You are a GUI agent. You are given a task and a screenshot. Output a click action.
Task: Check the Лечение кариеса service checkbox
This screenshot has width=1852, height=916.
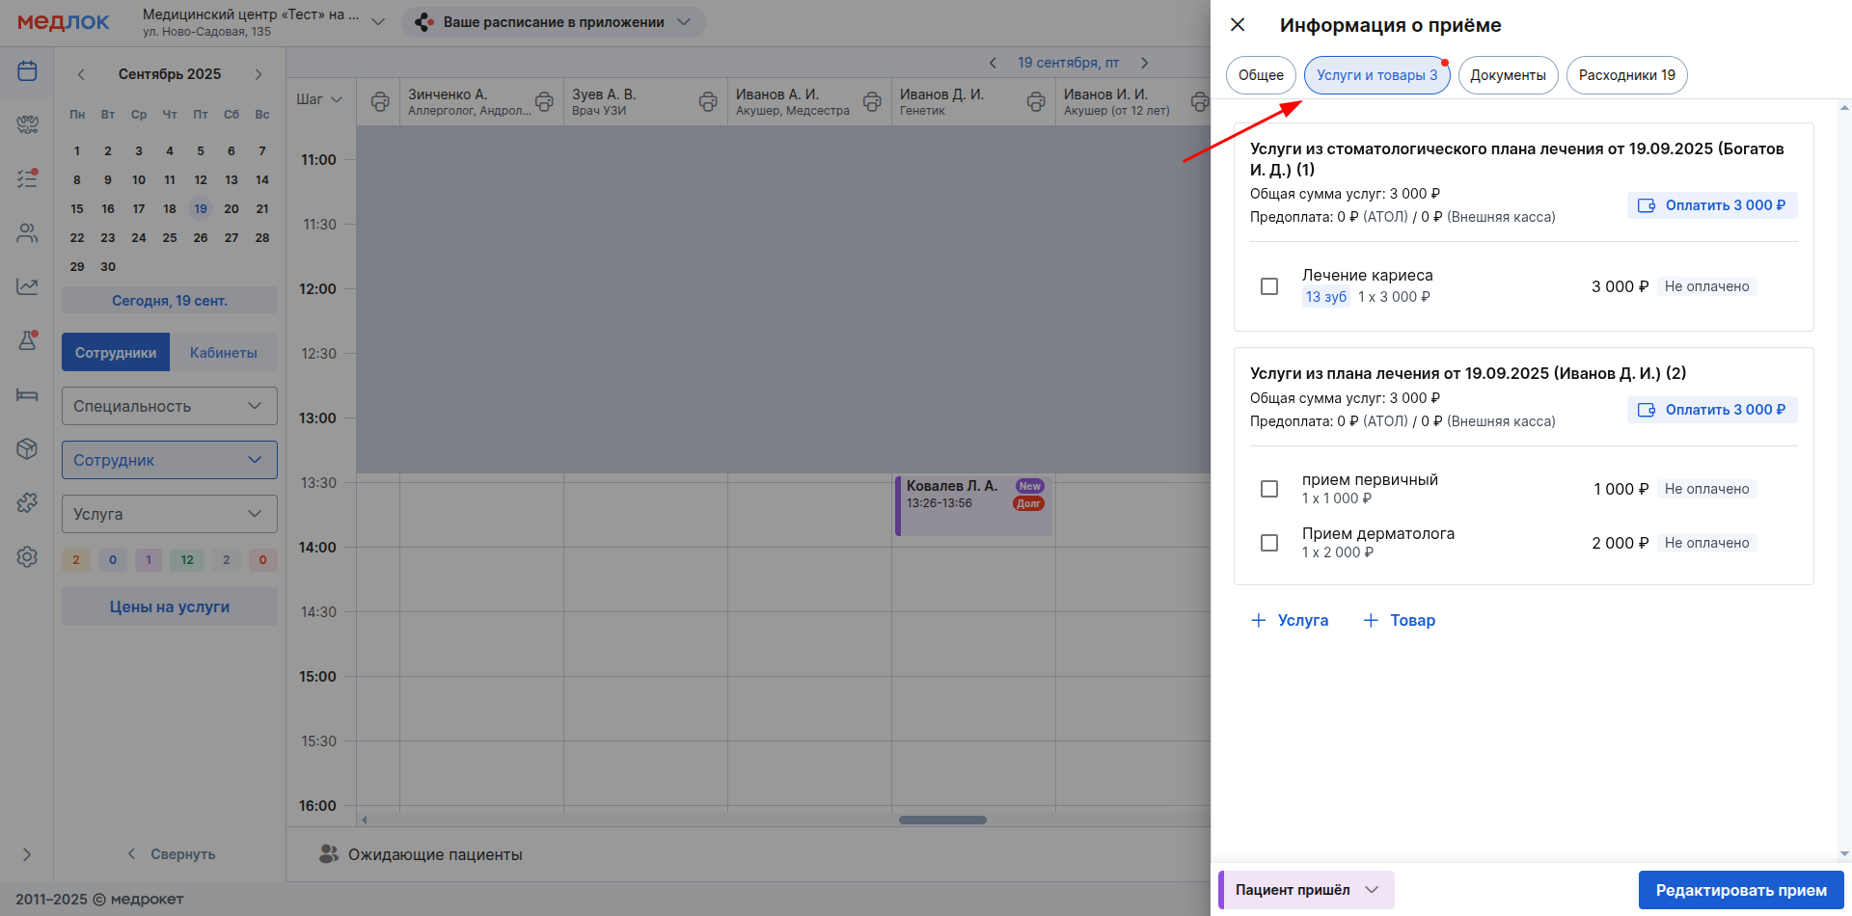(1269, 286)
